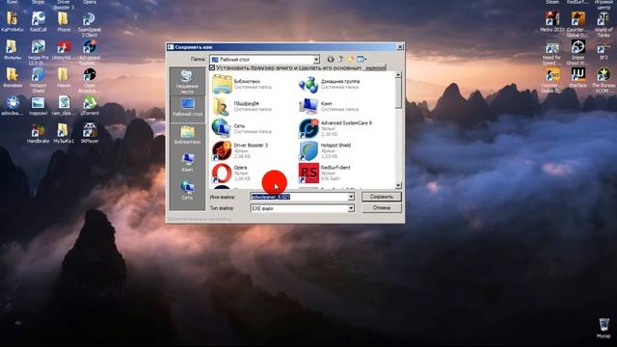Select the Open Broadcaster desktop shortcut
617x347 pixels.
point(90,80)
